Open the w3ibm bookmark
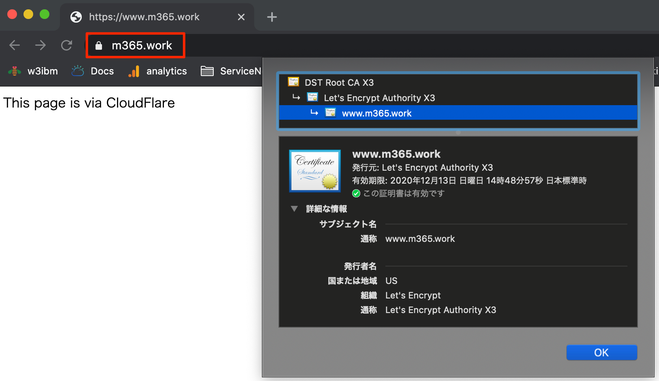 (33, 71)
